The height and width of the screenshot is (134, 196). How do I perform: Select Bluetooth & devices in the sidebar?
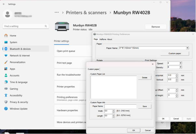(x=26, y=49)
